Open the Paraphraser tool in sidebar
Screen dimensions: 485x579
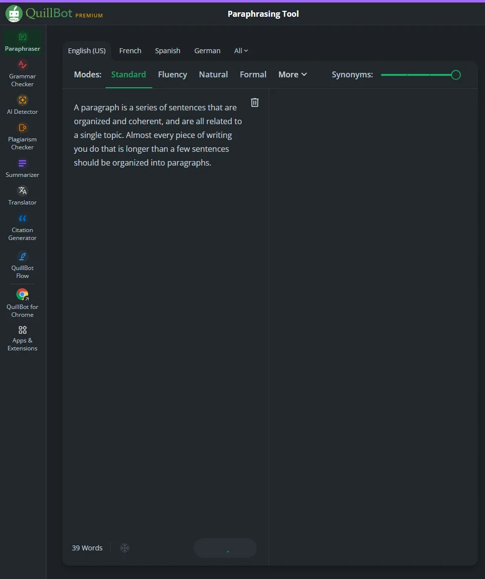pyautogui.click(x=23, y=42)
